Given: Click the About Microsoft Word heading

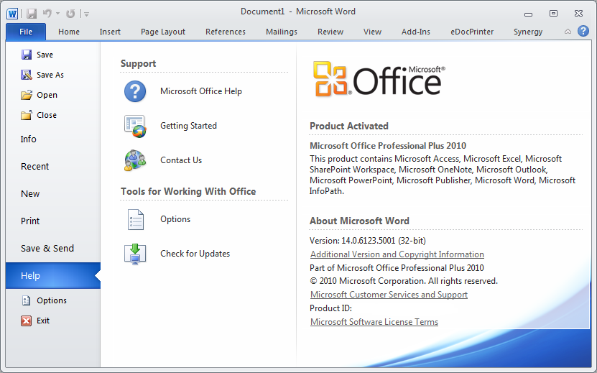Looking at the screenshot, I should [x=359, y=221].
